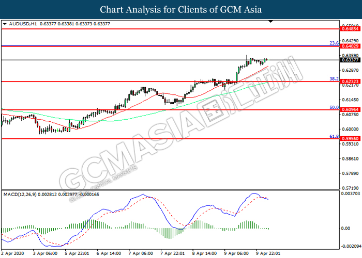Click the 0.003703 MACD scale value

(351, 193)
